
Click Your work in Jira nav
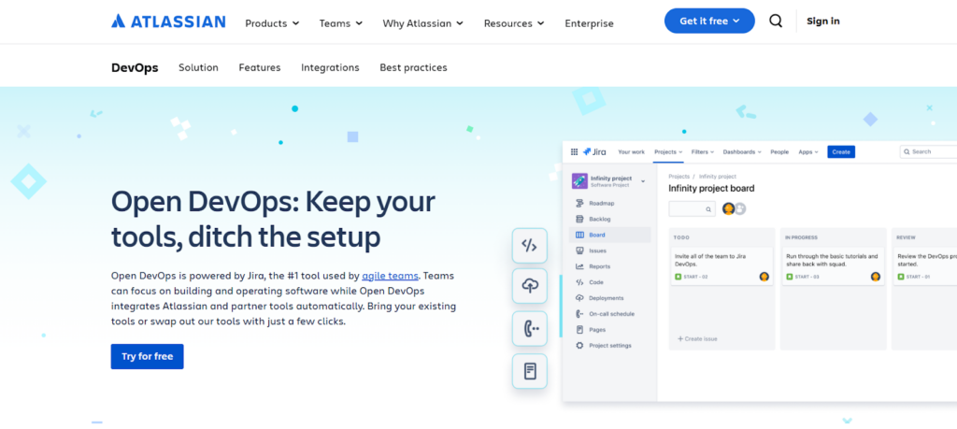pyautogui.click(x=631, y=152)
